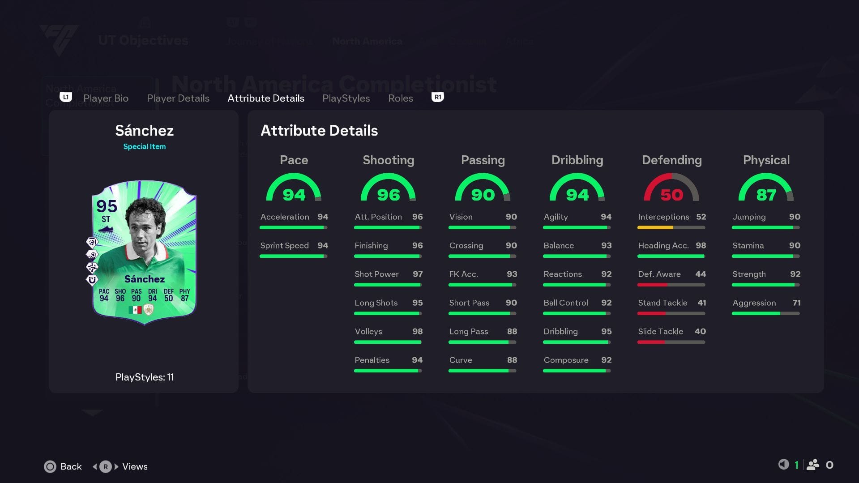Click the fourth PlayStyle icon on Sánchez card
This screenshot has height=483, width=859.
coord(92,280)
